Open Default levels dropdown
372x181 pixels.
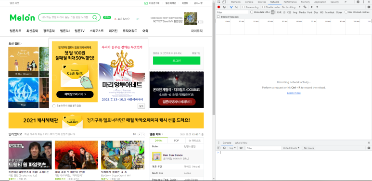[291, 148]
